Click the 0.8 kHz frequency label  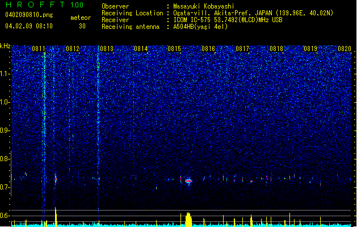pos(5,159)
